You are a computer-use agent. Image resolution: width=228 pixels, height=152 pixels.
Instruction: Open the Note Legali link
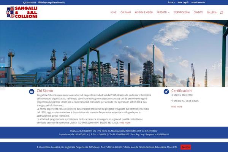pos(183,2)
